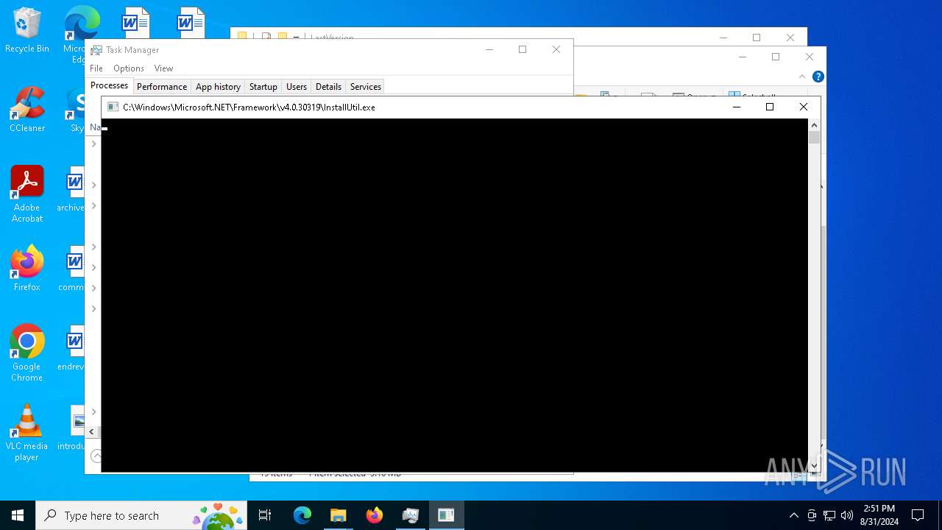Open the volume speaker tray icon
The image size is (942, 530).
847,515
